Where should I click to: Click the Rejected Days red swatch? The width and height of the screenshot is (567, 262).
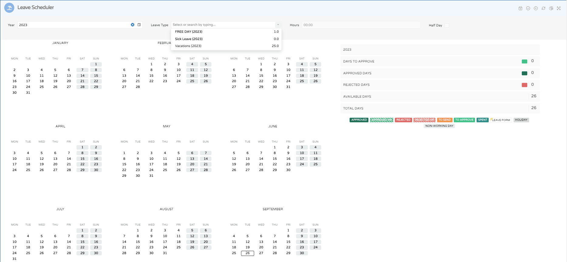[x=524, y=85]
